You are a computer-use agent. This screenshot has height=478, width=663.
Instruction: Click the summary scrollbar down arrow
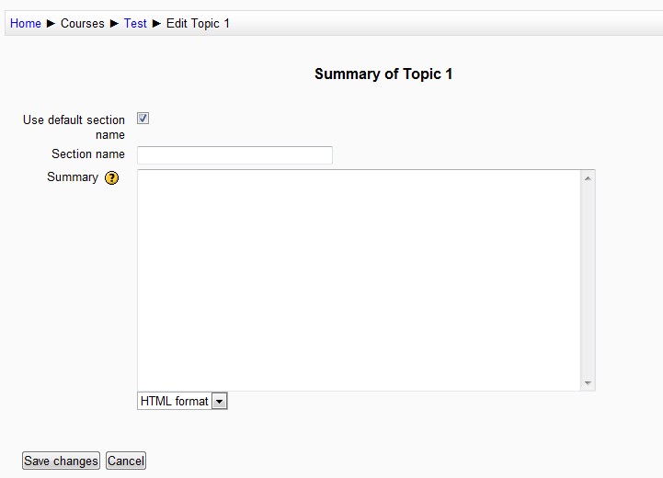(x=588, y=383)
